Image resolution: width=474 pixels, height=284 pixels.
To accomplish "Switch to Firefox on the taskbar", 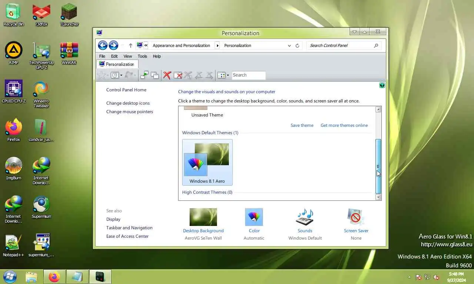I will (x=54, y=277).
